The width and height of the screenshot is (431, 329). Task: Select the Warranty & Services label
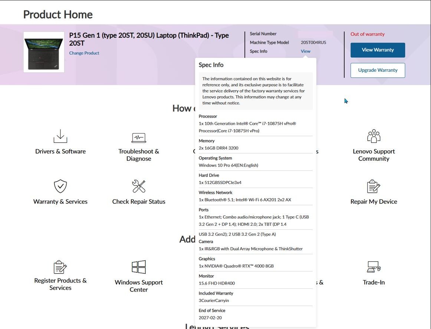(x=60, y=202)
